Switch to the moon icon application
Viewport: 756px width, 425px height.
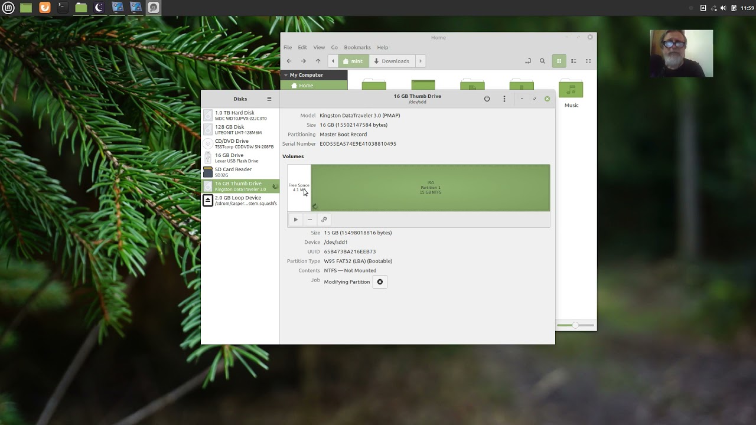[x=99, y=8]
